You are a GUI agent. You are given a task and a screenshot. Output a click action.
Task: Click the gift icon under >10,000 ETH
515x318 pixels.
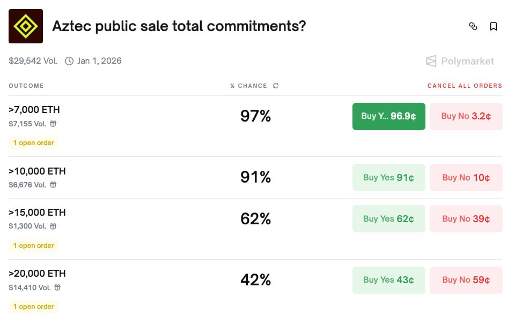pyautogui.click(x=53, y=185)
